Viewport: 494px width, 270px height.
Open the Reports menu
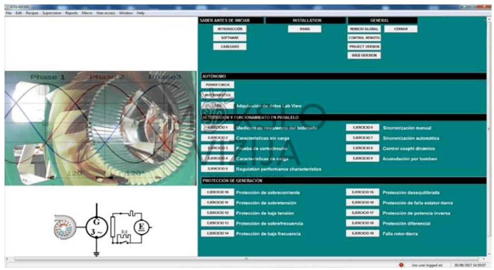[x=72, y=13]
